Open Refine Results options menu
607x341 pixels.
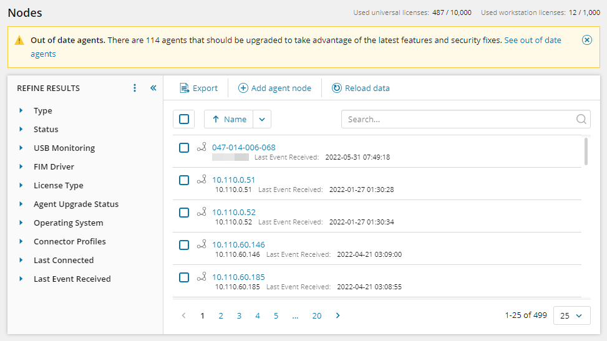click(x=135, y=88)
